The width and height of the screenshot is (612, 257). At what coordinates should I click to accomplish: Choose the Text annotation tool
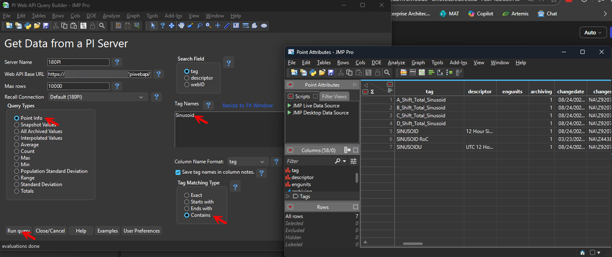point(236,26)
